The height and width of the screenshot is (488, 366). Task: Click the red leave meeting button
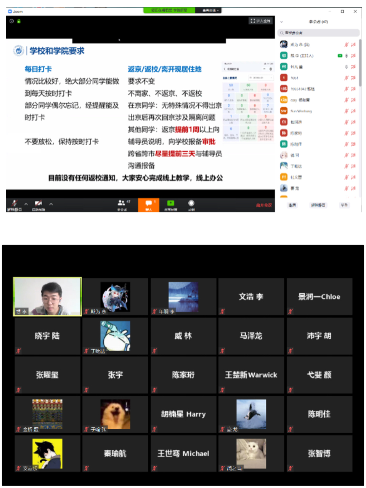click(x=264, y=205)
